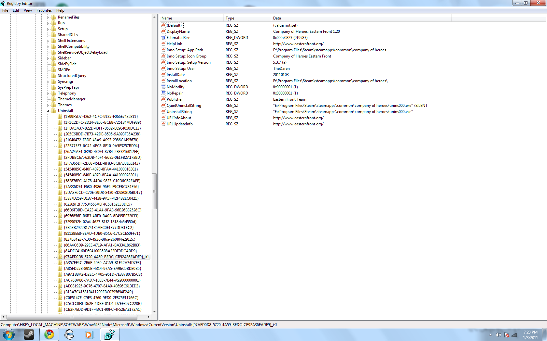547x341 pixels.
Task: Select the ShellServiceObjectDelayLoad key
Action: coord(83,52)
